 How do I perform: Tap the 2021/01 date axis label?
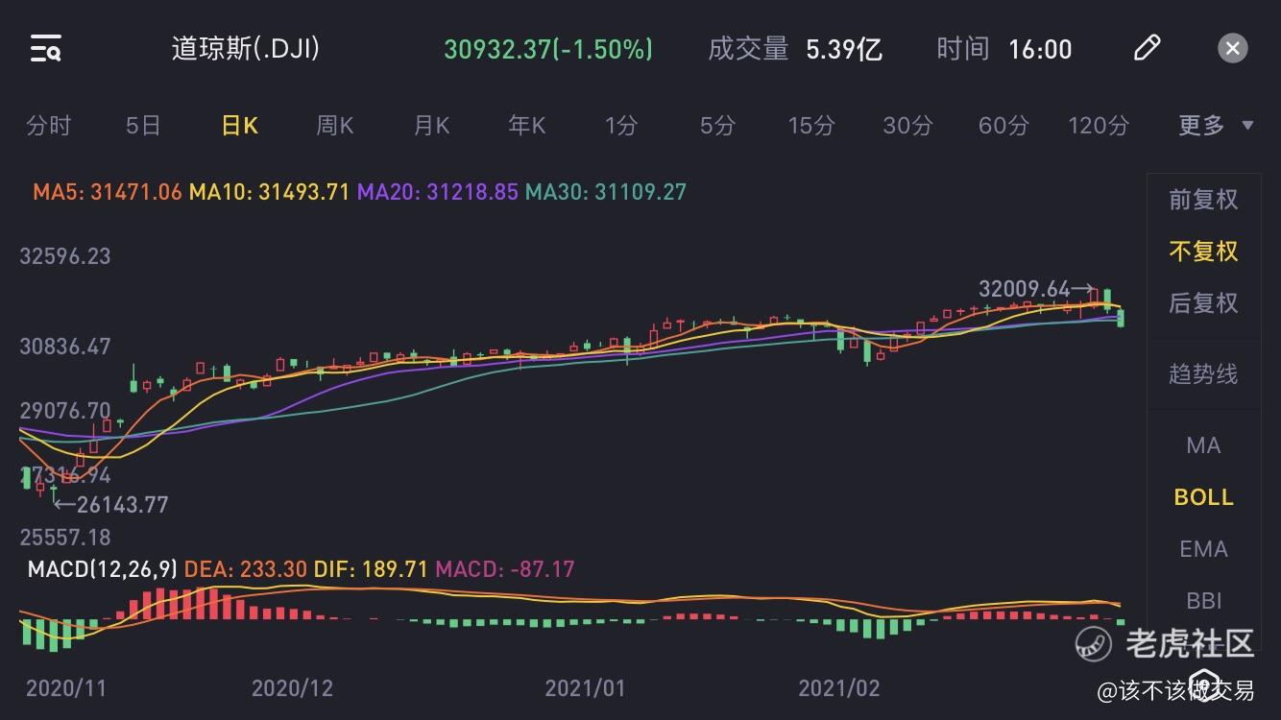[x=585, y=688]
